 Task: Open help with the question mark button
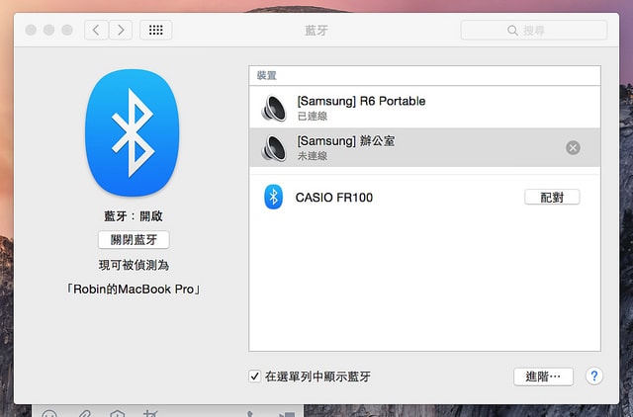[x=593, y=376]
